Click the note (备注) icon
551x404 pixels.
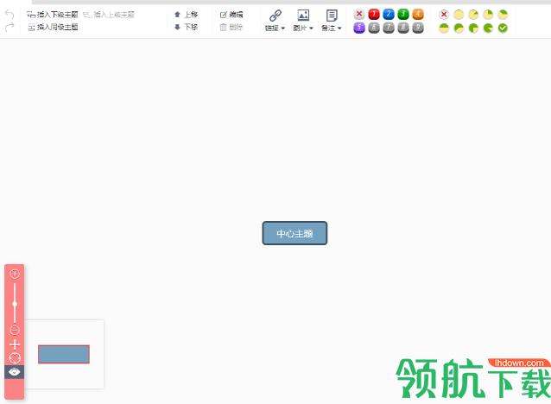pos(332,16)
